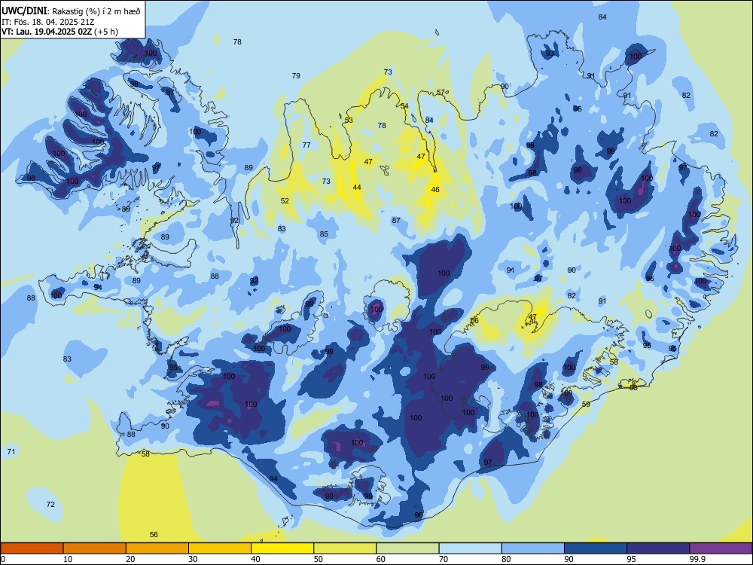Viewport: 753px width, 565px height.
Task: Click the title text 'UWC/DINI: Rakastig (%) í 2 m hæð'
Action: (71, 11)
